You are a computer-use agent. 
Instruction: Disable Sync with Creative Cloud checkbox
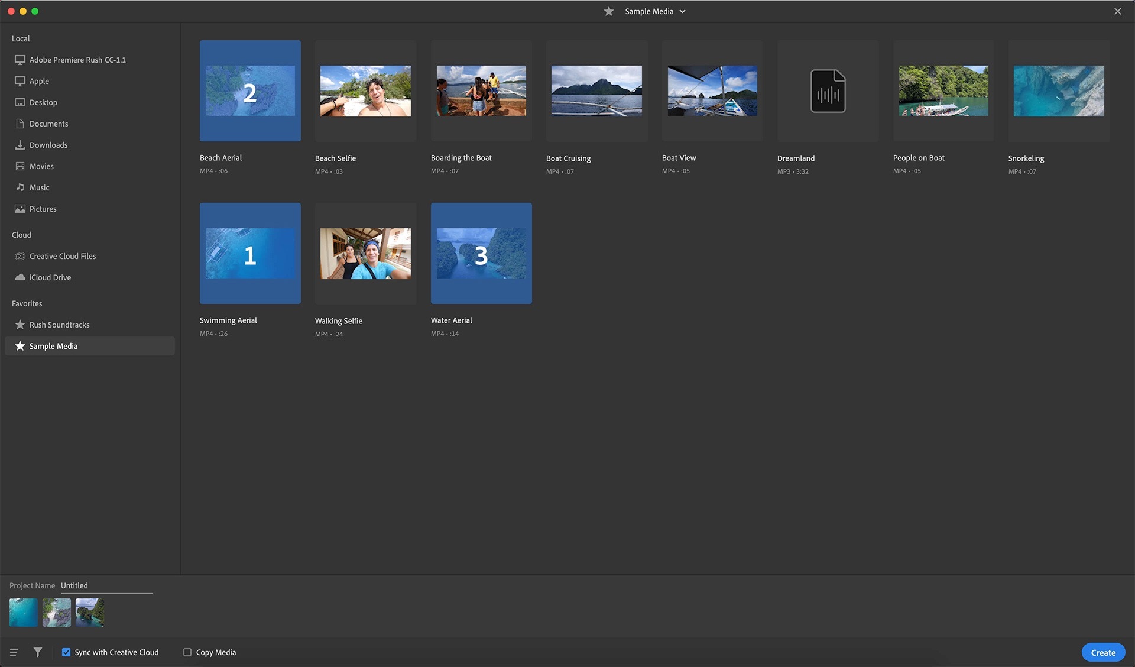pyautogui.click(x=66, y=652)
